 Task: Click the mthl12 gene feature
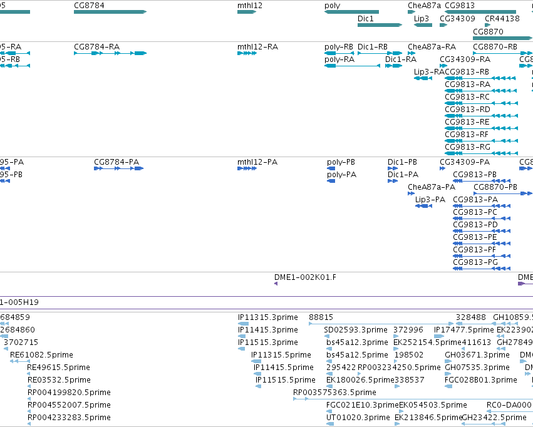coord(247,12)
